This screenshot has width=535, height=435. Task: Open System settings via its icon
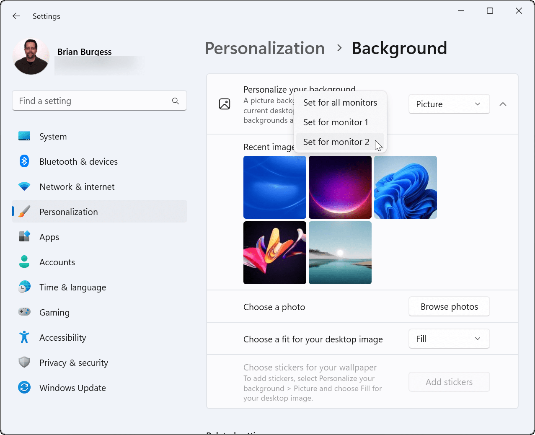tap(24, 136)
